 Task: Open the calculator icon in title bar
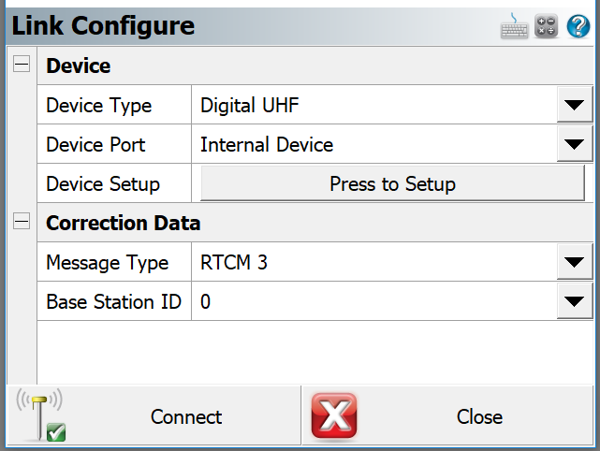point(547,26)
